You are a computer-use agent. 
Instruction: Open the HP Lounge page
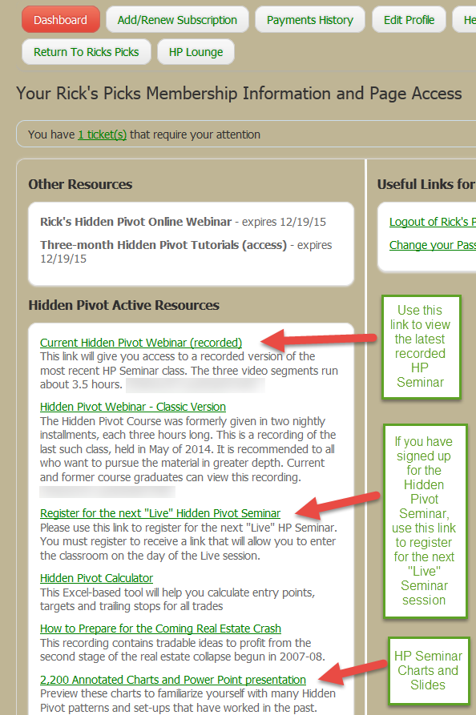[196, 52]
